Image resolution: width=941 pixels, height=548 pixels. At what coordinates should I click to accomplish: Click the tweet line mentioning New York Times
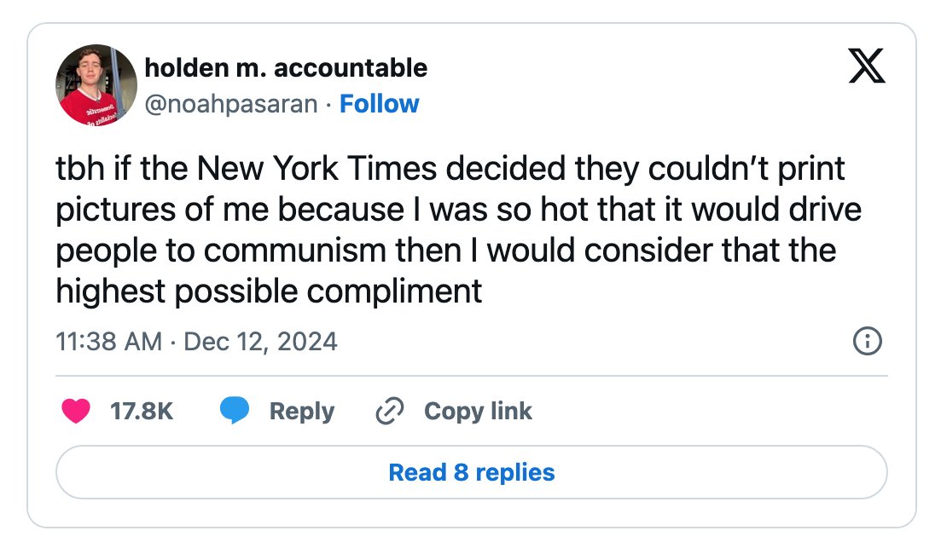click(x=450, y=169)
